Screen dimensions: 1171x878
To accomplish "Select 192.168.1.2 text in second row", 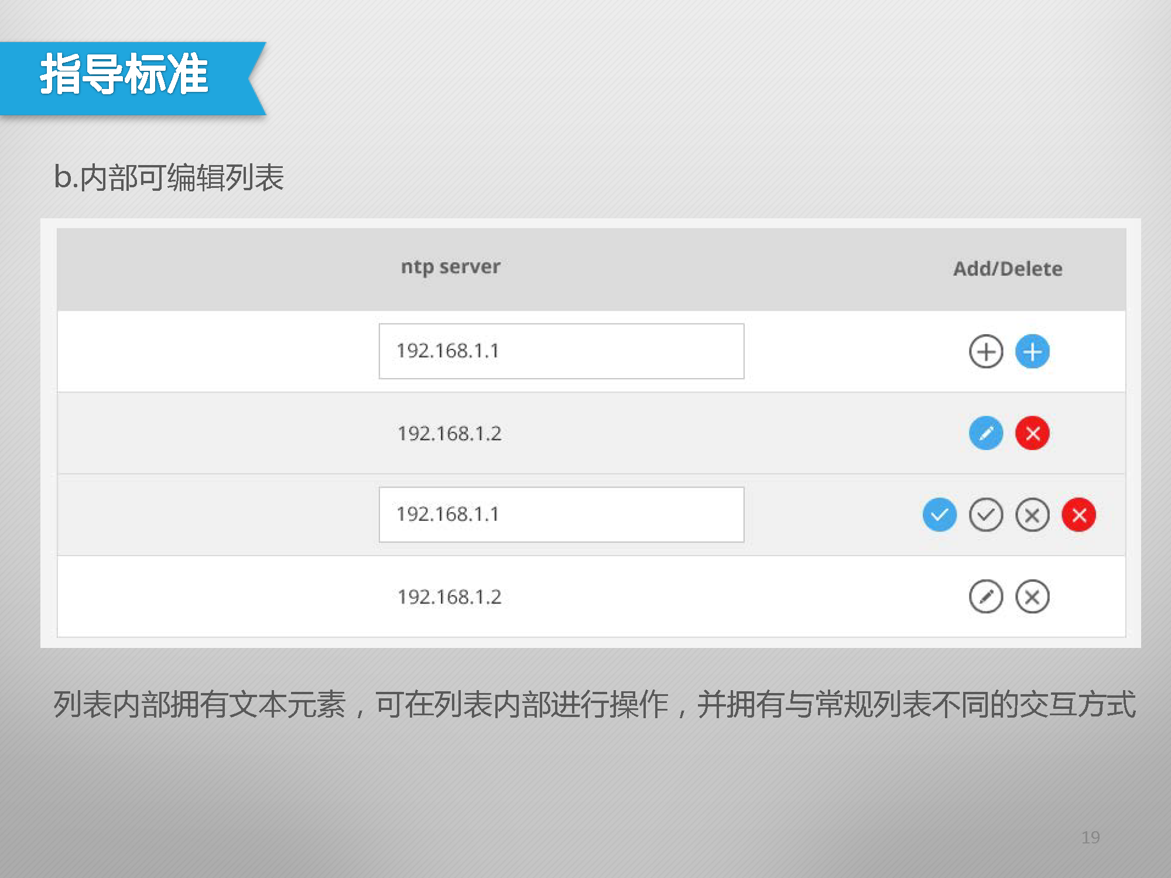I will click(x=449, y=434).
